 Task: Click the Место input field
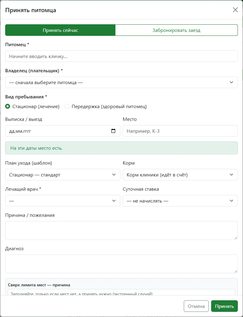coord(180,131)
